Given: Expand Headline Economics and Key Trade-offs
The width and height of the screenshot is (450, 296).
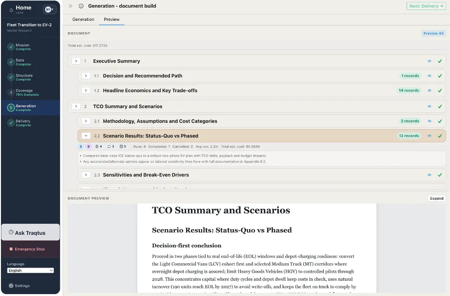Looking at the screenshot, I should coord(86,90).
